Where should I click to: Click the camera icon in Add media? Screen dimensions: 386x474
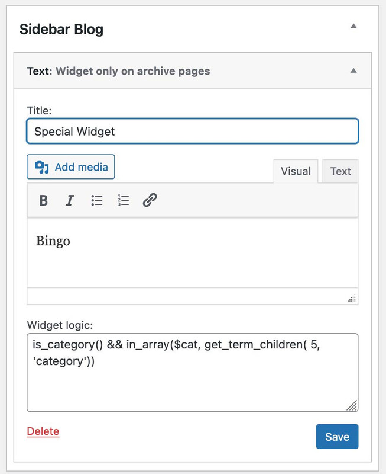tap(41, 167)
